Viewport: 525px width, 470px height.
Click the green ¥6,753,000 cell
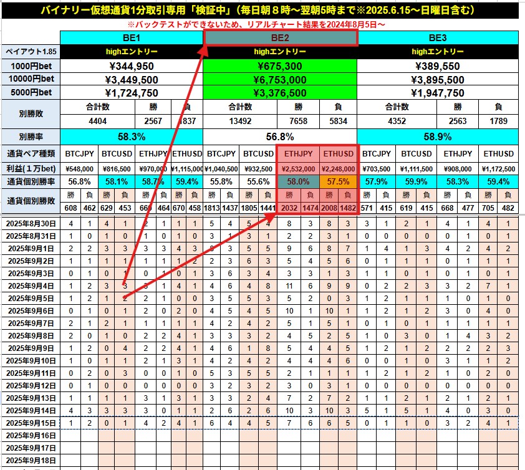point(280,79)
